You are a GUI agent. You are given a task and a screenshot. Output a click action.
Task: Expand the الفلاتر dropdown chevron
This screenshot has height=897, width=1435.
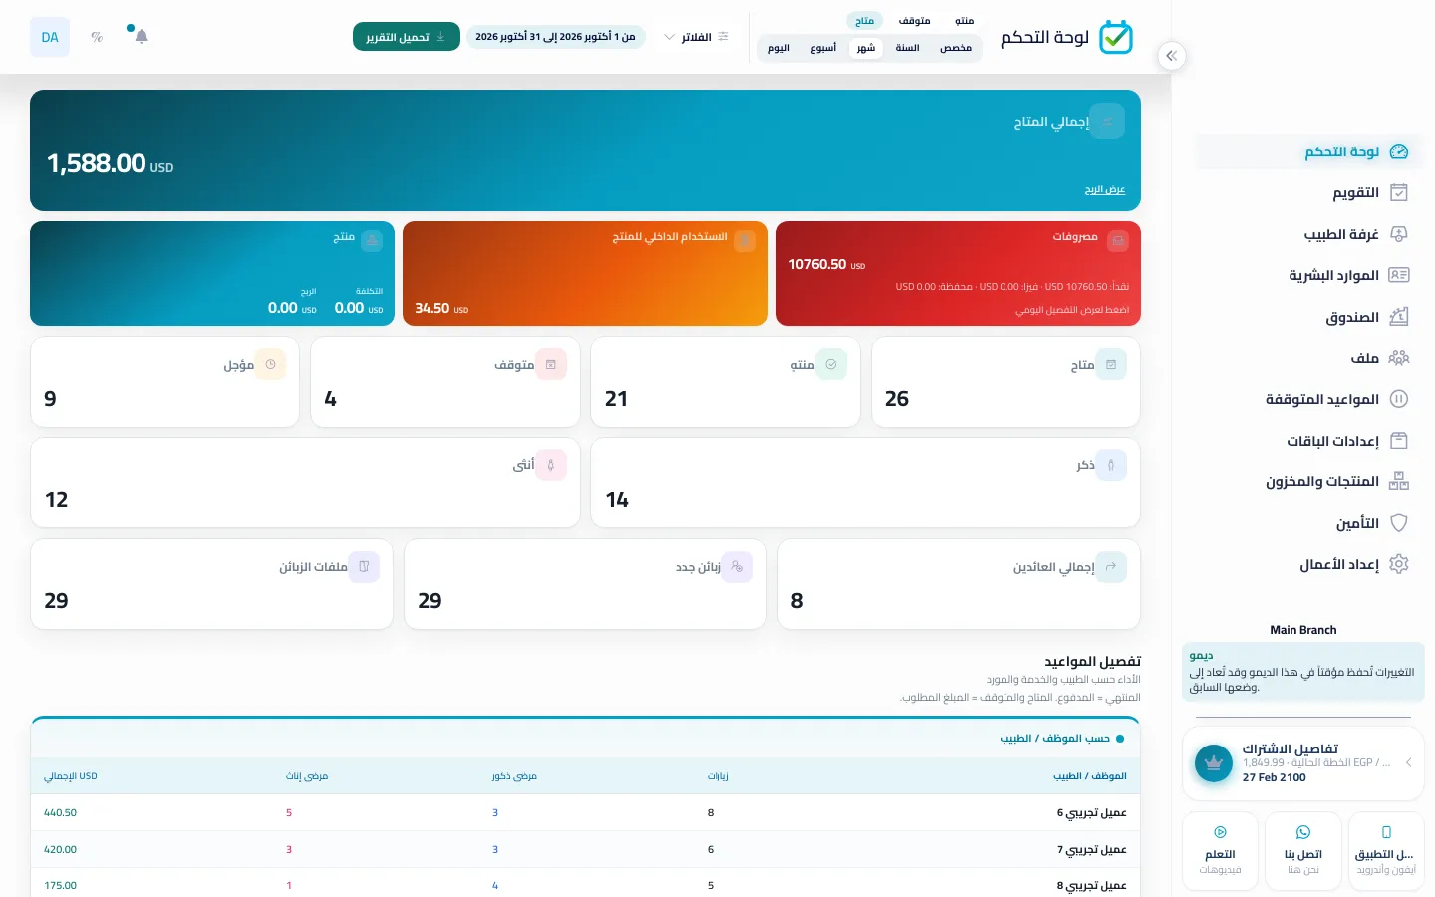point(669,37)
